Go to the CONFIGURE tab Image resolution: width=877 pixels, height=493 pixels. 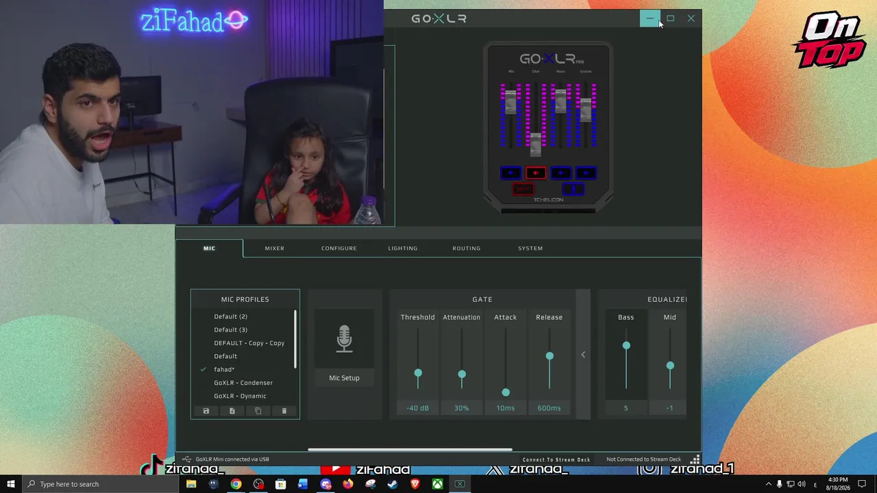(339, 248)
